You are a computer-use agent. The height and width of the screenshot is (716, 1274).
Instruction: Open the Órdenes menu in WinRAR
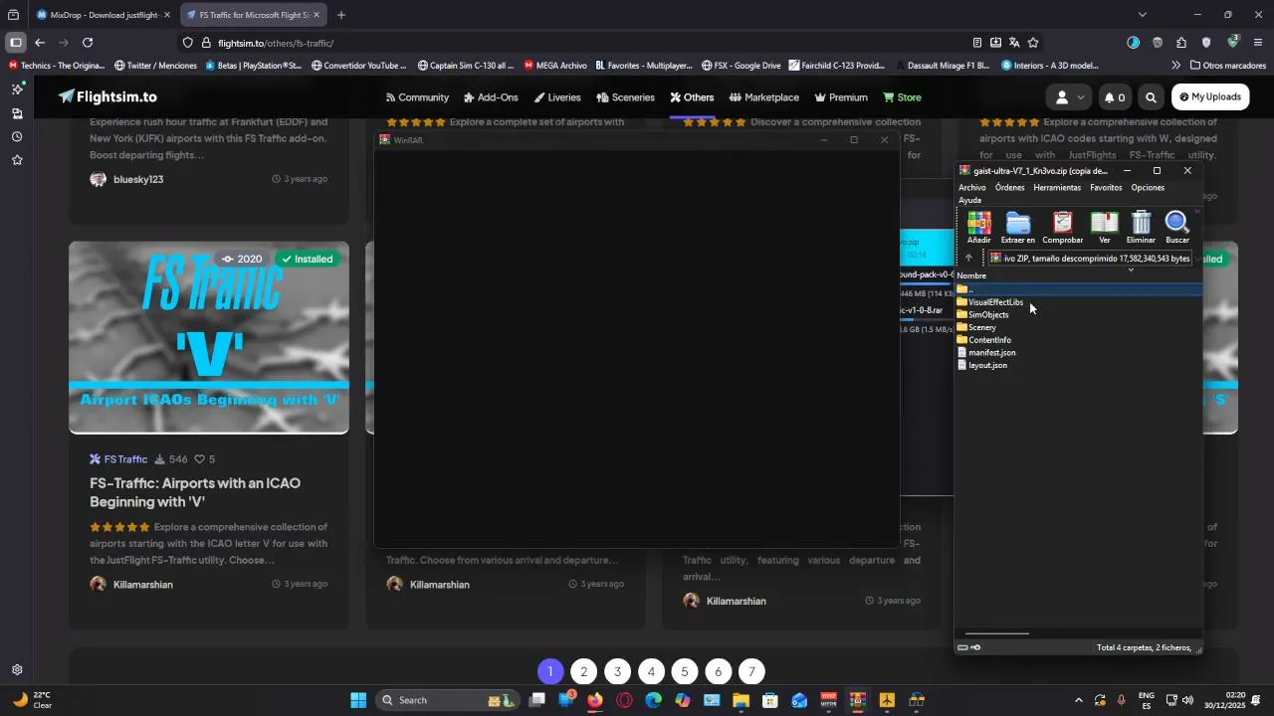point(1009,188)
